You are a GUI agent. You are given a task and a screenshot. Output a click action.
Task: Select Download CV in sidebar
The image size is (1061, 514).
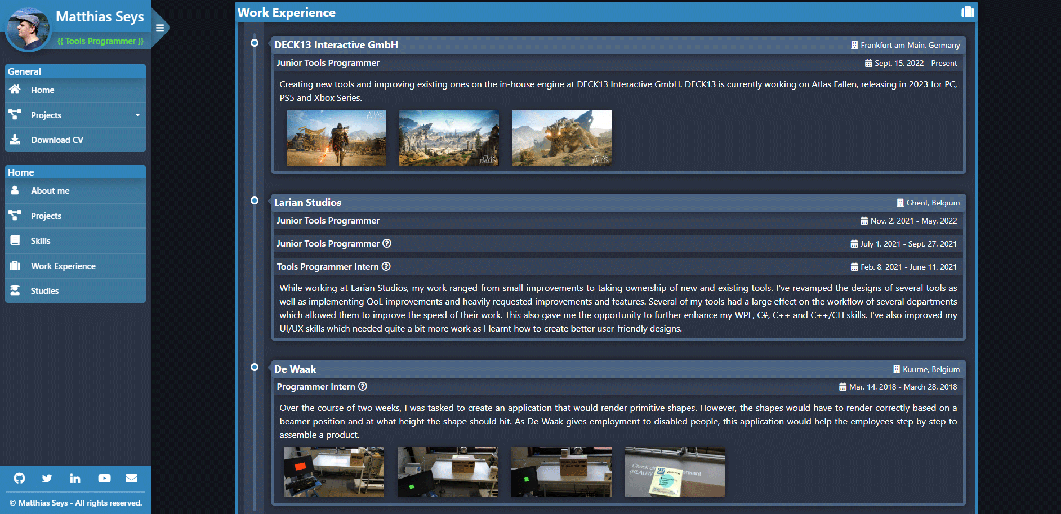pos(75,140)
